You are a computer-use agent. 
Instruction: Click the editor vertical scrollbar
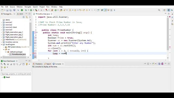tap(168, 34)
